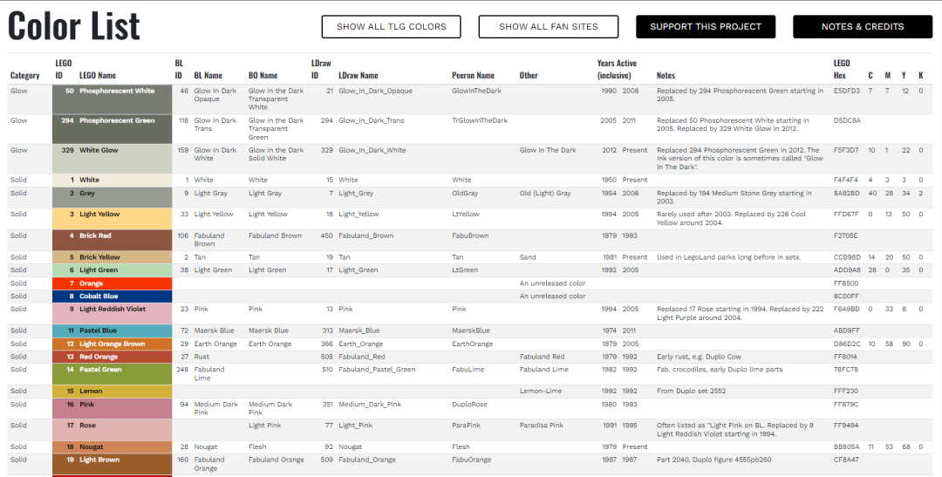Select the Light Yellow swatch cell
This screenshot has height=477, width=942.
pos(113,219)
